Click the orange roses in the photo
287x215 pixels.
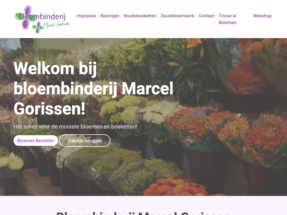176,187
